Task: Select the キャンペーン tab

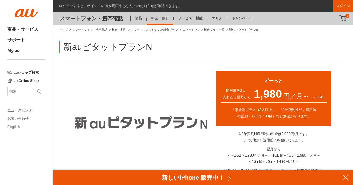Action: [242, 18]
